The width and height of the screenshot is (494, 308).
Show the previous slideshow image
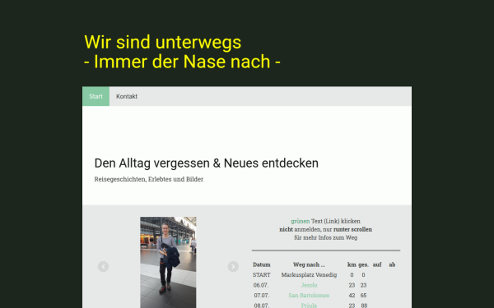click(x=104, y=266)
